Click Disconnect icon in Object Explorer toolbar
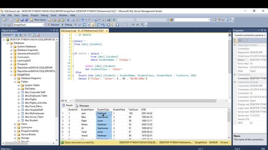Screen dimensions: 268x150 tap(21, 35)
